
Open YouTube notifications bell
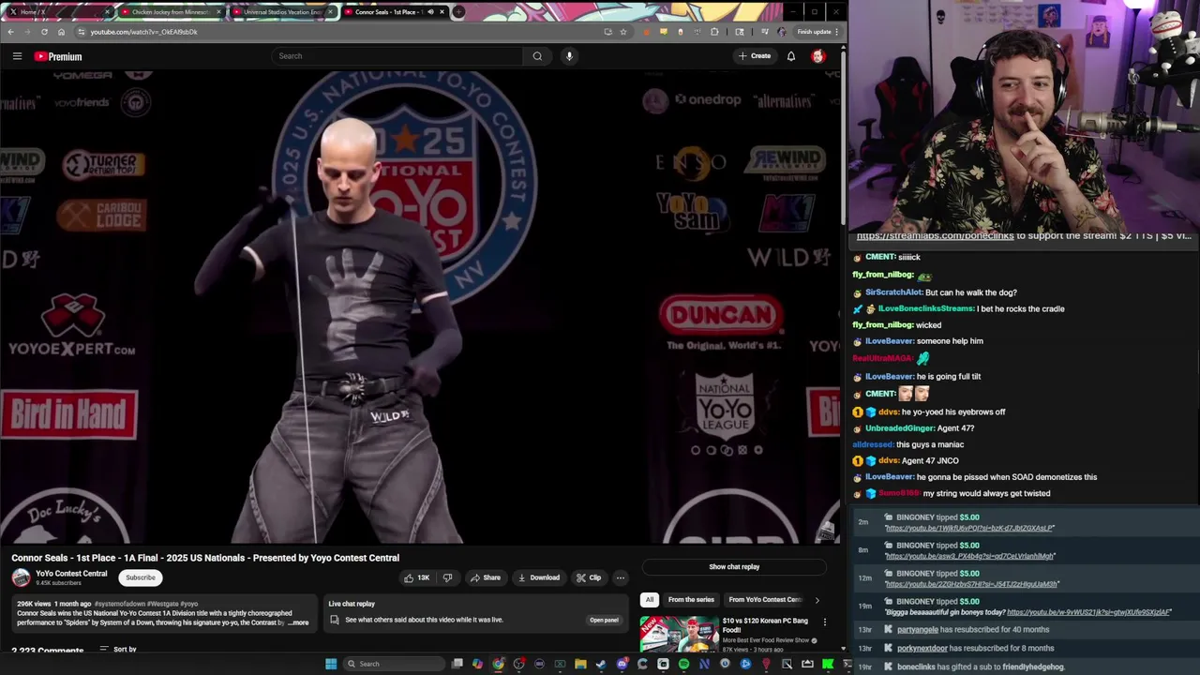(791, 56)
